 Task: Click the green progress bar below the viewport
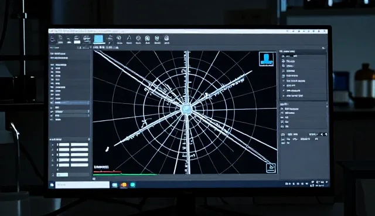click(x=125, y=174)
